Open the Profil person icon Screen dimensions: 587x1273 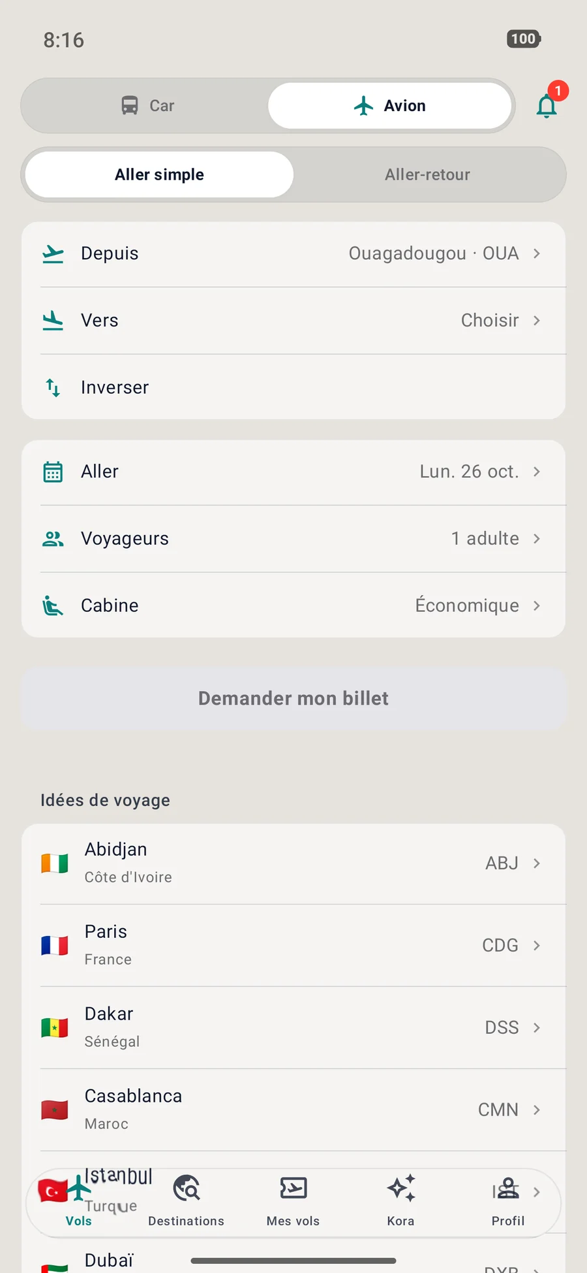point(508,1188)
